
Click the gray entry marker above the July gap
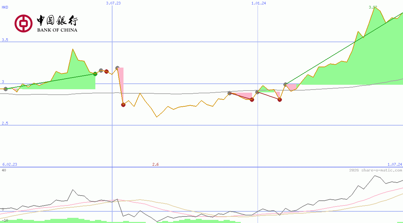tap(117, 67)
